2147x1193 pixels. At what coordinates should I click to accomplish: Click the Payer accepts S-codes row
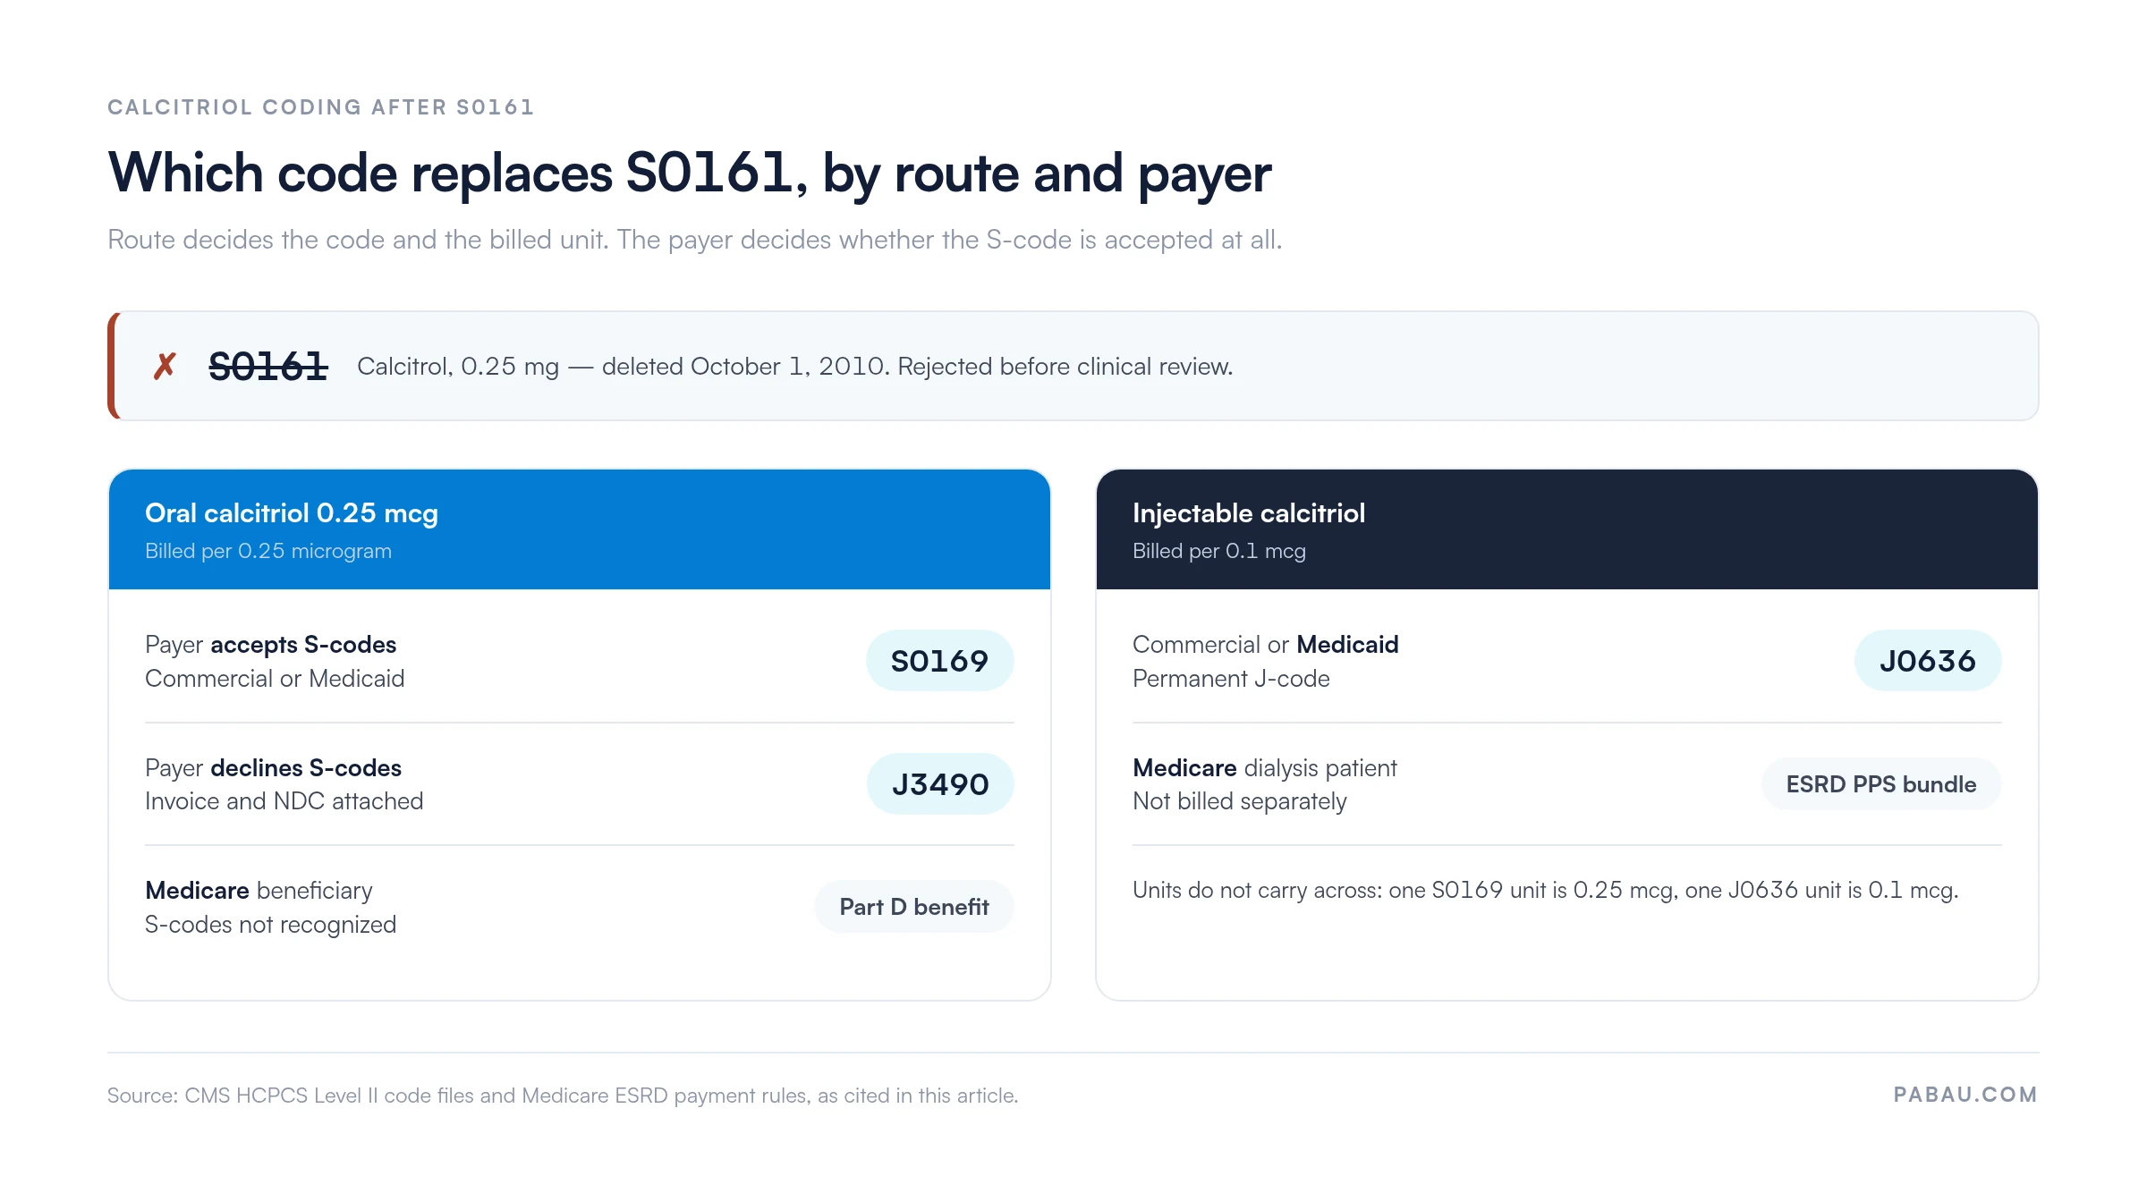tap(580, 661)
